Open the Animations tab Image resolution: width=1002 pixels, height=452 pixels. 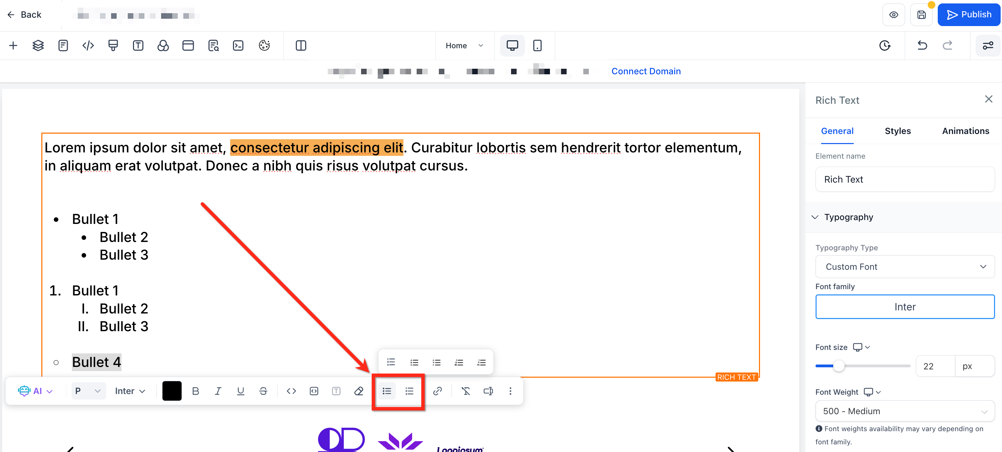tap(966, 131)
